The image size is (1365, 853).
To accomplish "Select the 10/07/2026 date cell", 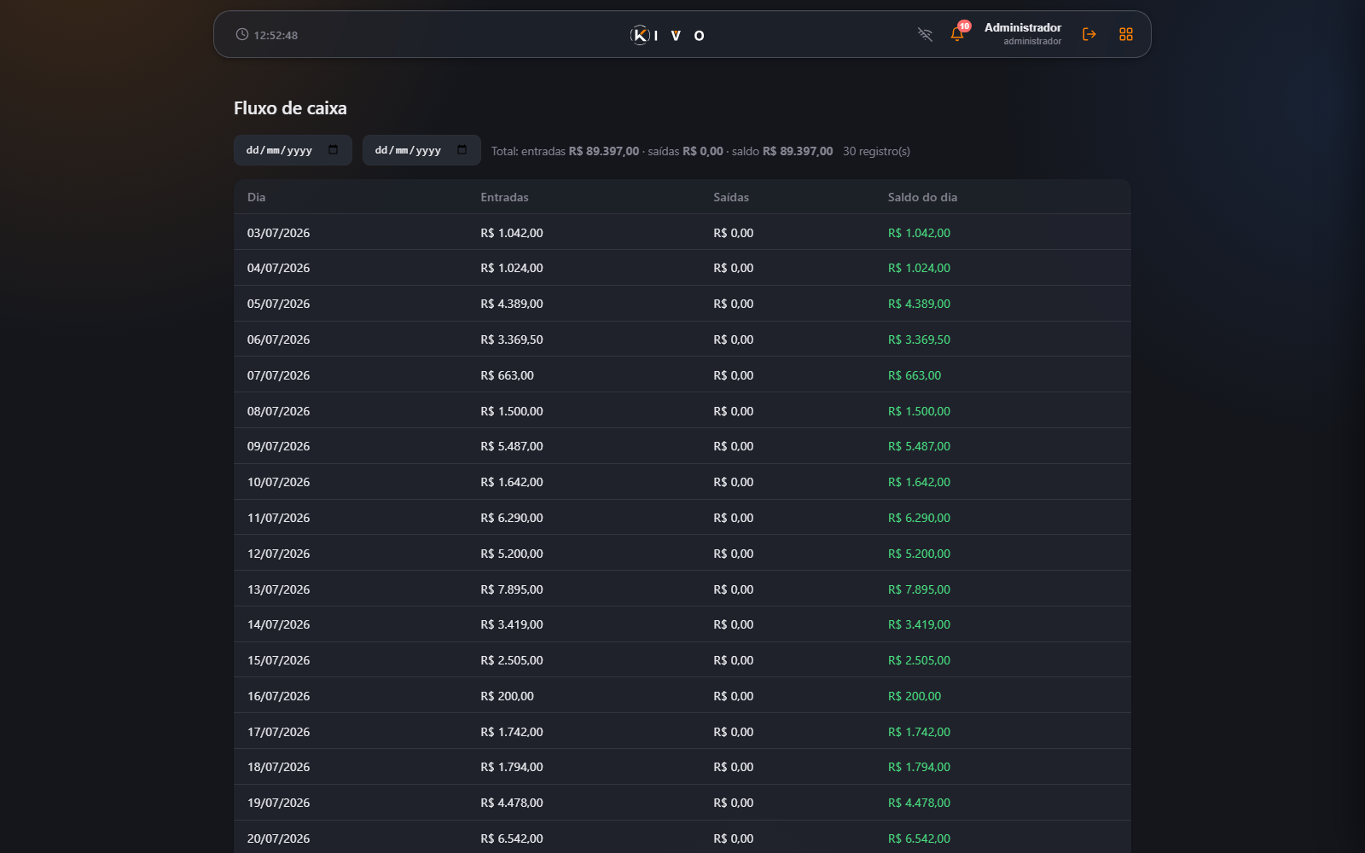I will 278,482.
